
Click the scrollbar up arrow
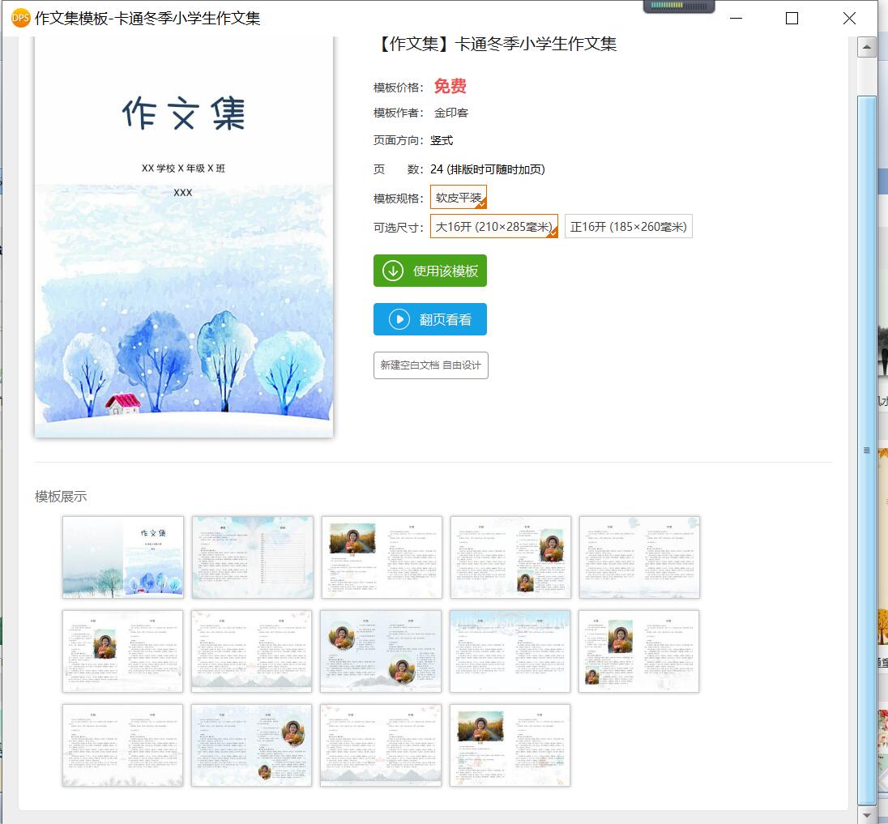pyautogui.click(x=866, y=47)
